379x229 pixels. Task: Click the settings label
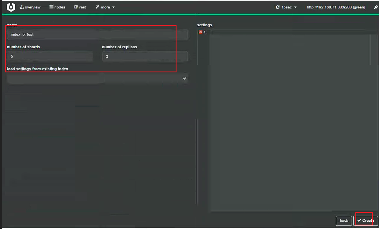pyautogui.click(x=205, y=25)
